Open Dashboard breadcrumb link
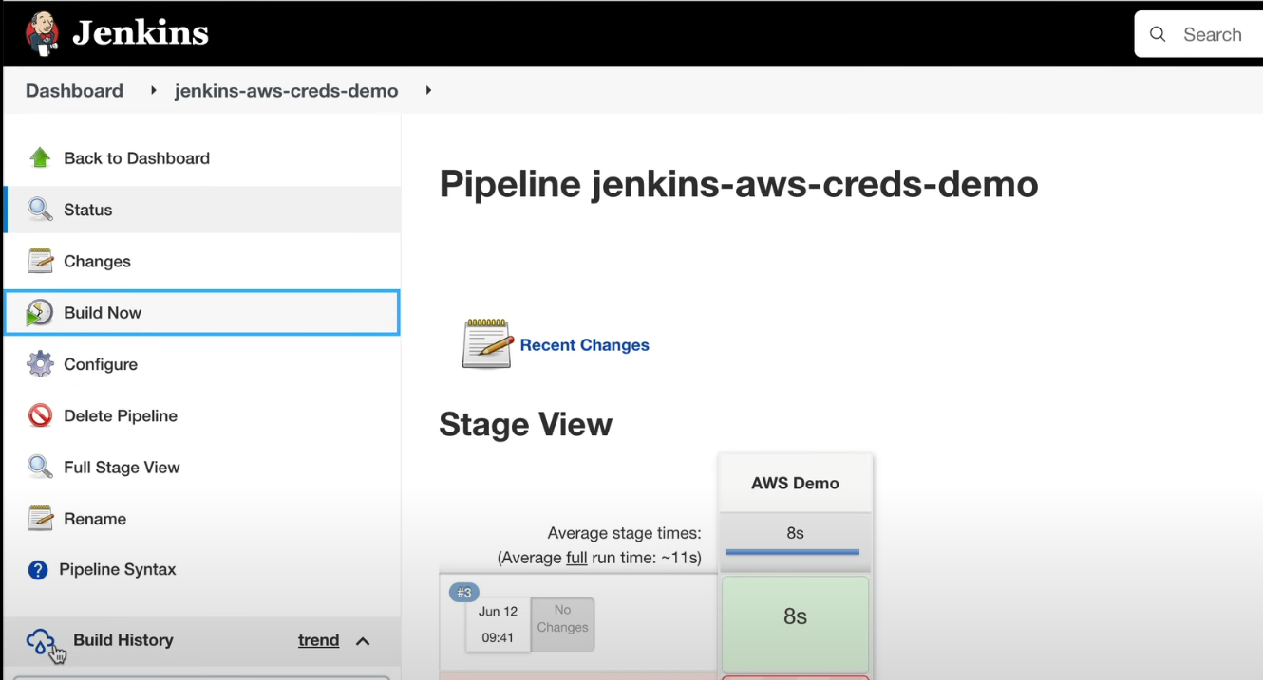Viewport: 1263px width, 680px height. click(x=74, y=91)
